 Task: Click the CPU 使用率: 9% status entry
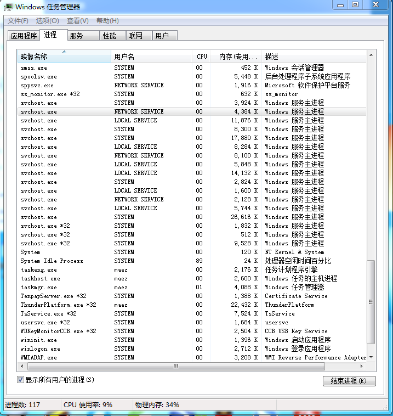pos(88,404)
